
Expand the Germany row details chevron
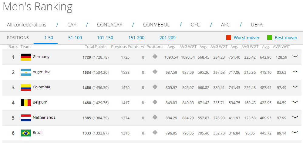tap(295, 56)
